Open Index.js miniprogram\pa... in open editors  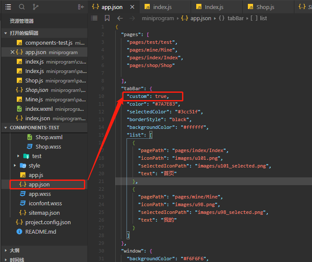(44, 71)
